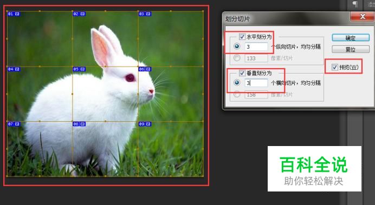Click the 划分切片 dialog title

237,18
